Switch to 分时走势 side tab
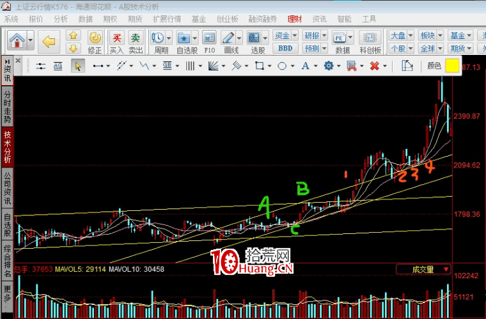This screenshot has height=319, width=486. [x=8, y=106]
